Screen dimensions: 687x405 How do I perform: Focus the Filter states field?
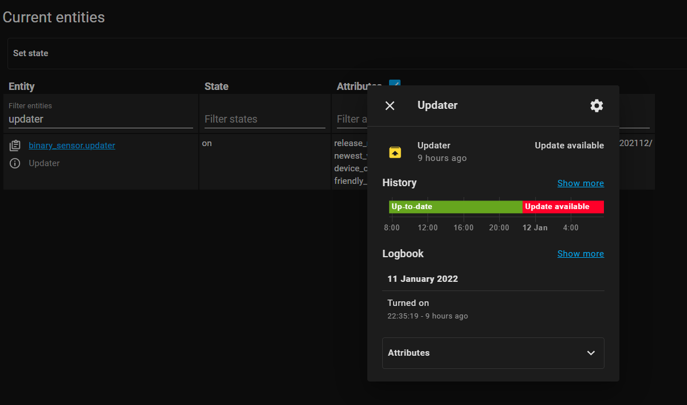[x=265, y=119]
